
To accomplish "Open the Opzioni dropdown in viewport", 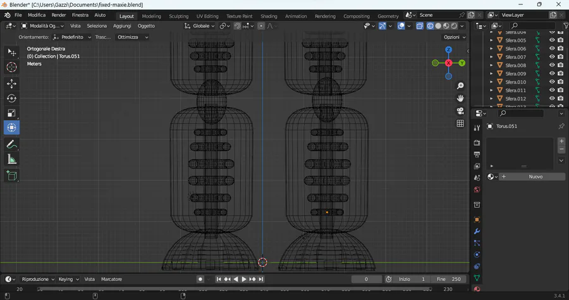I will (x=453, y=37).
